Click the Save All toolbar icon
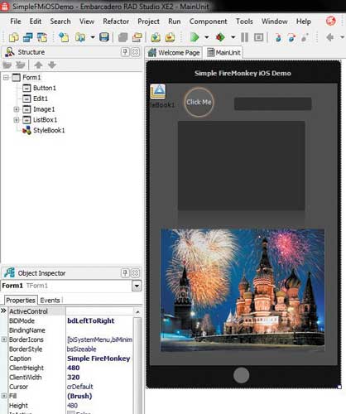 coord(123,37)
